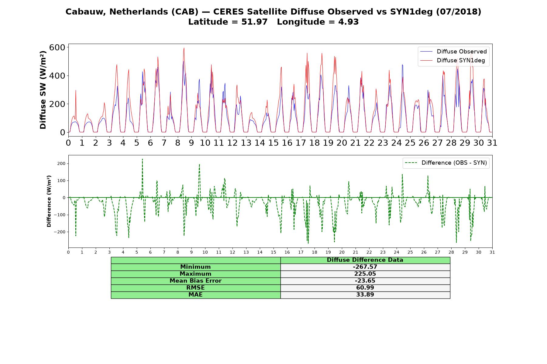Click the Diffuse Difference Data header cell
The width and height of the screenshot is (547, 364).
point(365,260)
